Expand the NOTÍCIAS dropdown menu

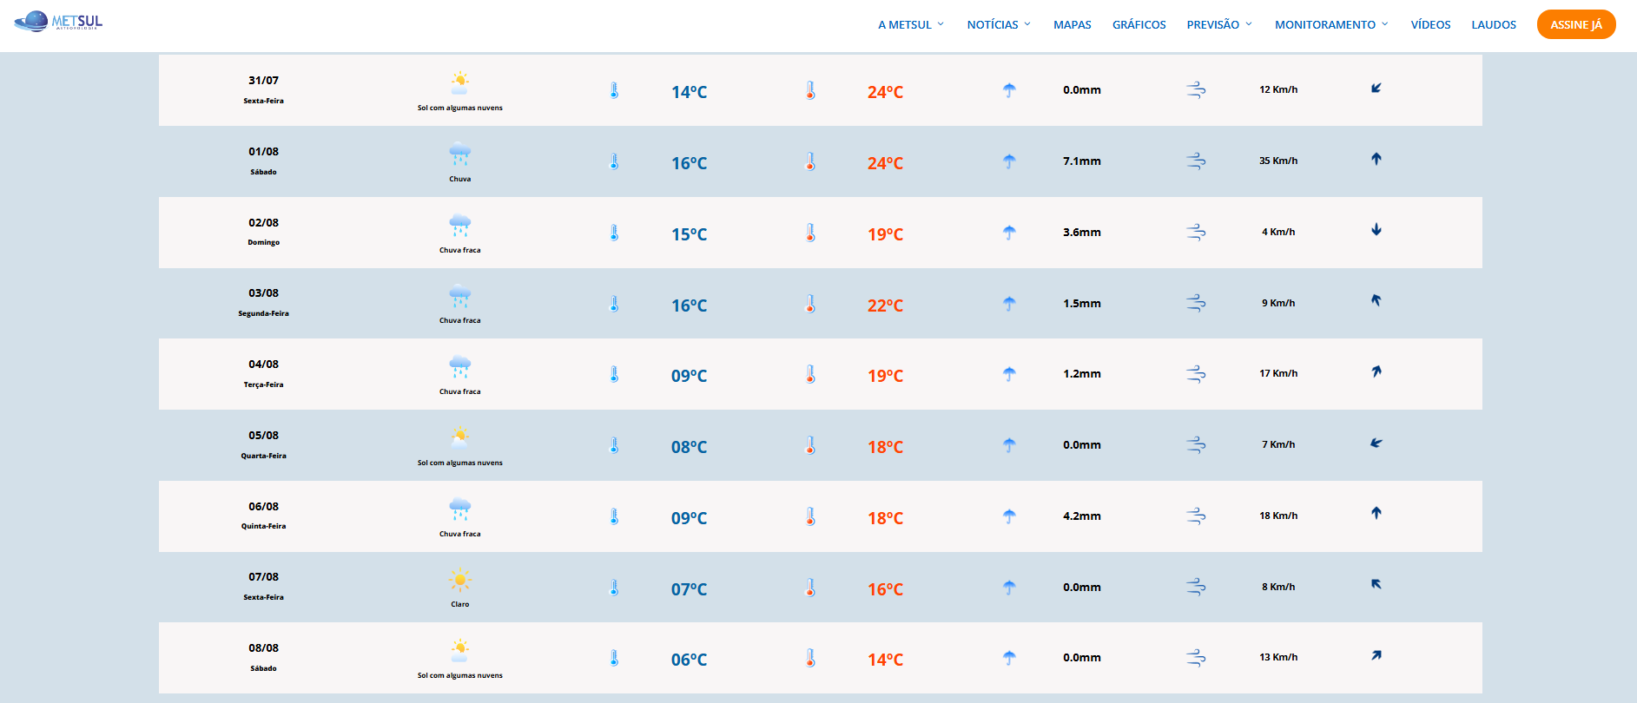click(x=999, y=24)
